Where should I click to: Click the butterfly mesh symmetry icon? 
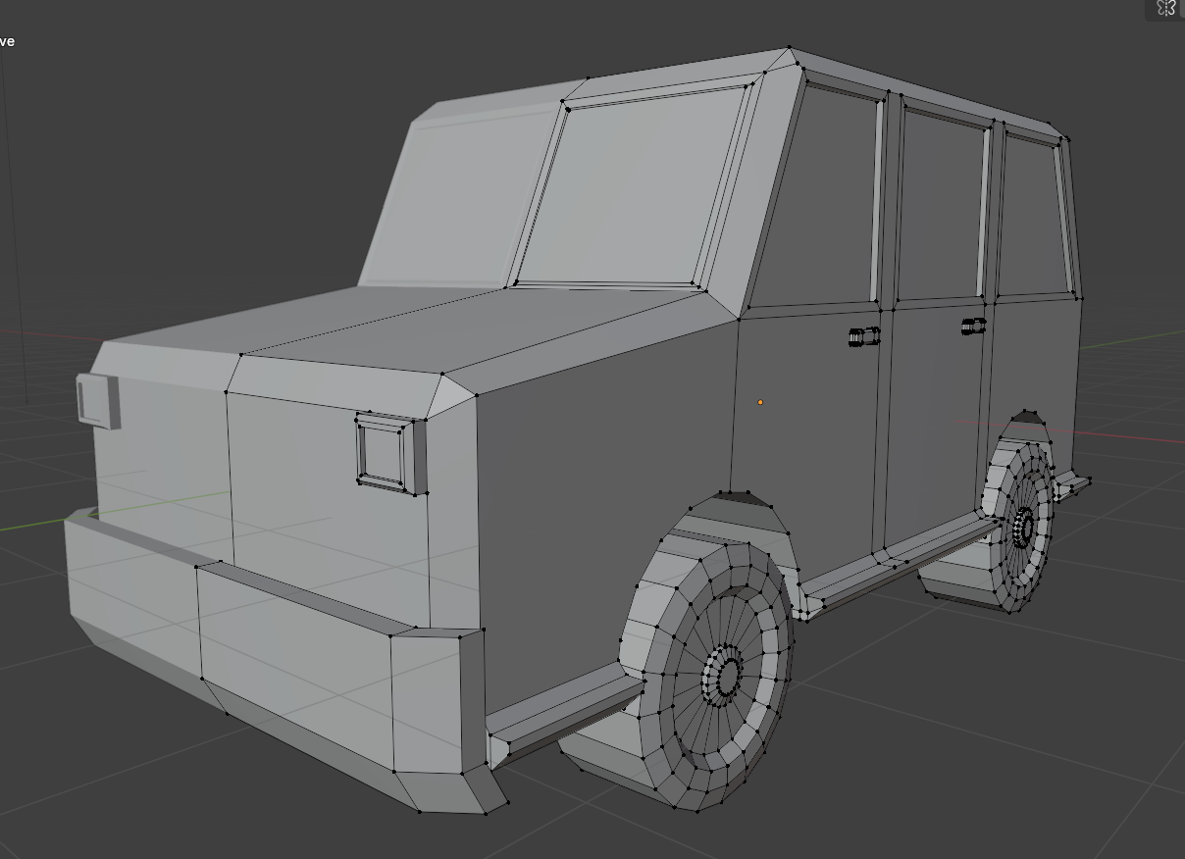tap(1165, 9)
